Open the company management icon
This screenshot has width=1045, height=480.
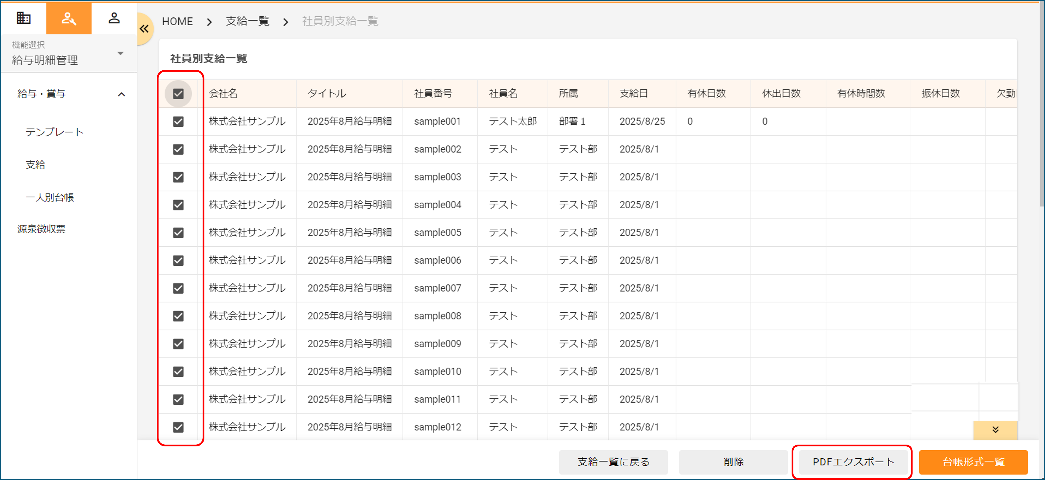pyautogui.click(x=23, y=18)
